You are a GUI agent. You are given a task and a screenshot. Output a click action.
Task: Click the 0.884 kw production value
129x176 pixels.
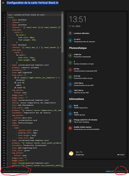[x=77, y=55]
